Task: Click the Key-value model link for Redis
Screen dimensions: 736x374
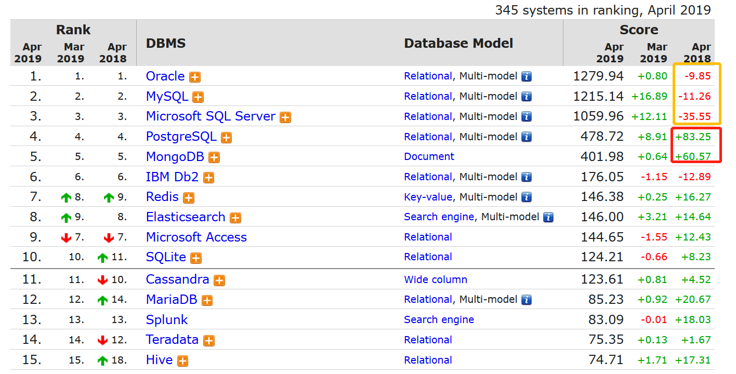Action: pos(428,197)
